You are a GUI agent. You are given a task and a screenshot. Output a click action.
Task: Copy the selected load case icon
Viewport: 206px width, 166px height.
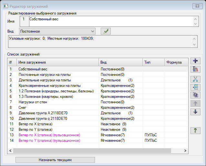coord(195,95)
